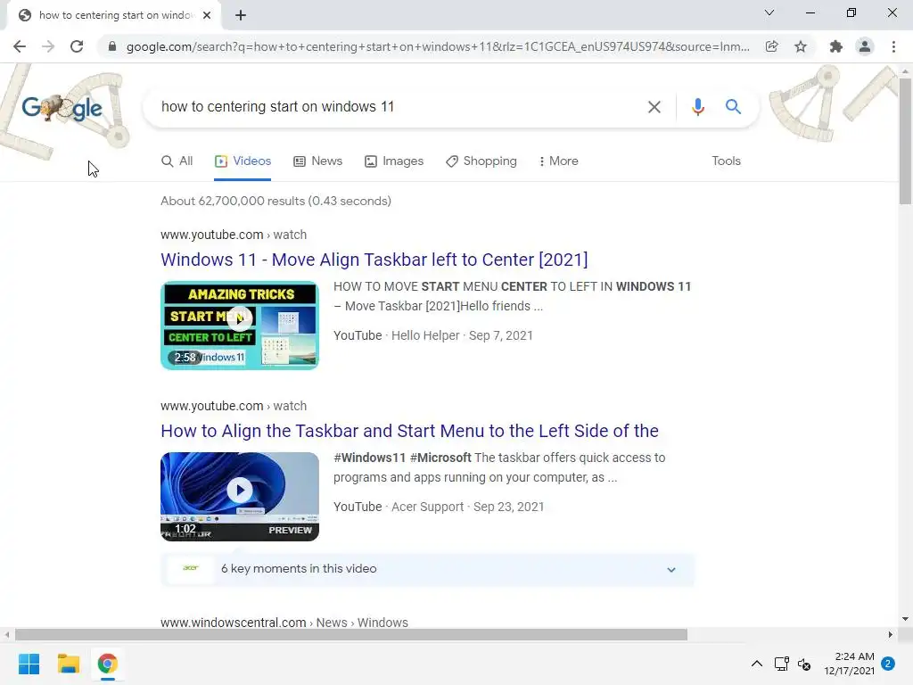
Task: Open the windowscentral.com result URL
Action: coord(284,622)
